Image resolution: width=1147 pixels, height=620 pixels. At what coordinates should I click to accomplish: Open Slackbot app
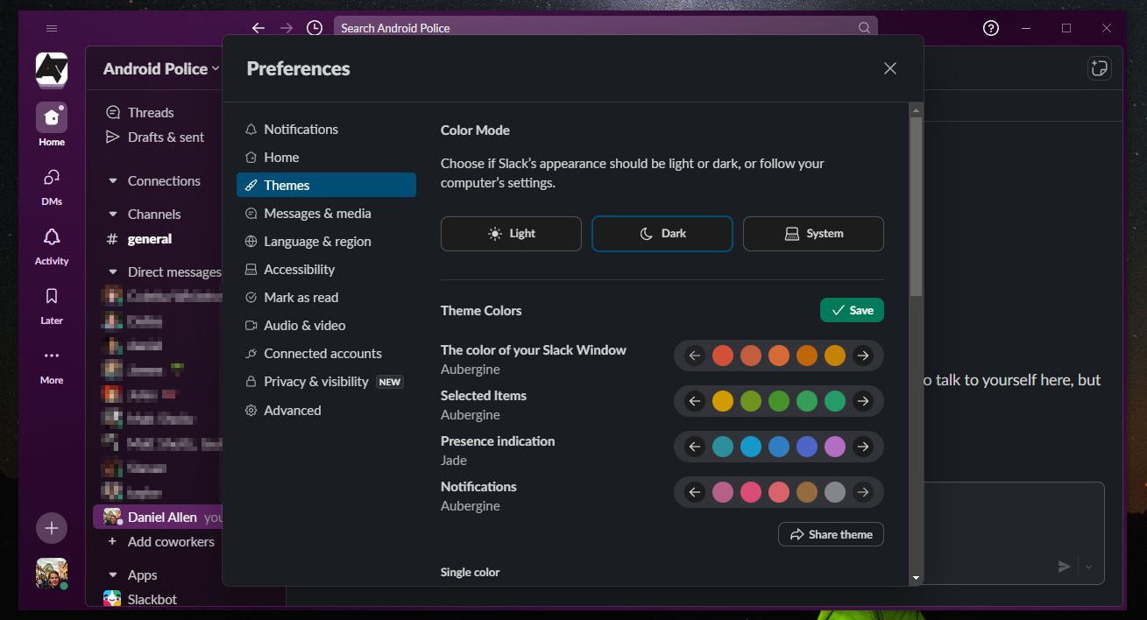click(152, 599)
